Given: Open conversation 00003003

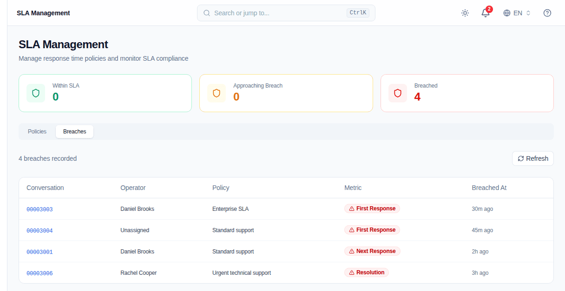Looking at the screenshot, I should pos(39,209).
